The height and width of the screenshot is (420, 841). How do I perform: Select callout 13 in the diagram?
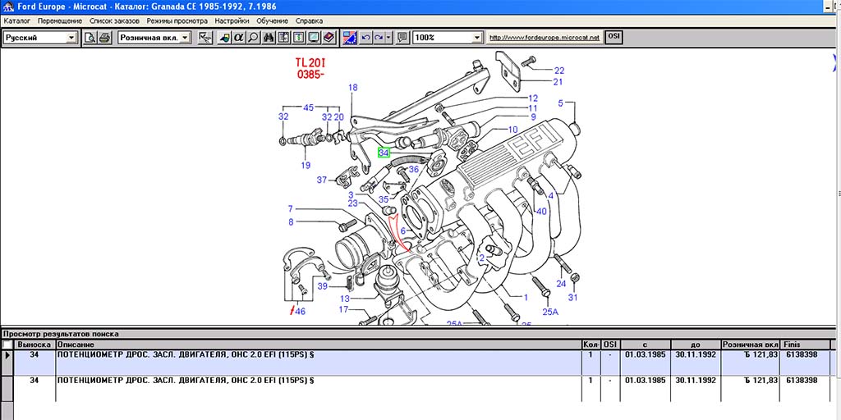coord(344,299)
